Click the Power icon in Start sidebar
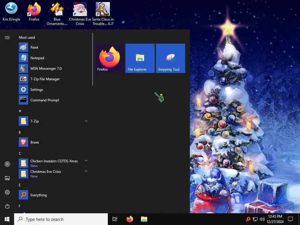Screen dimensions: 300x225 pyautogui.click(x=7, y=206)
